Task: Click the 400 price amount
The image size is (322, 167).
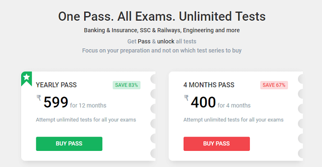Action: [x=203, y=102]
